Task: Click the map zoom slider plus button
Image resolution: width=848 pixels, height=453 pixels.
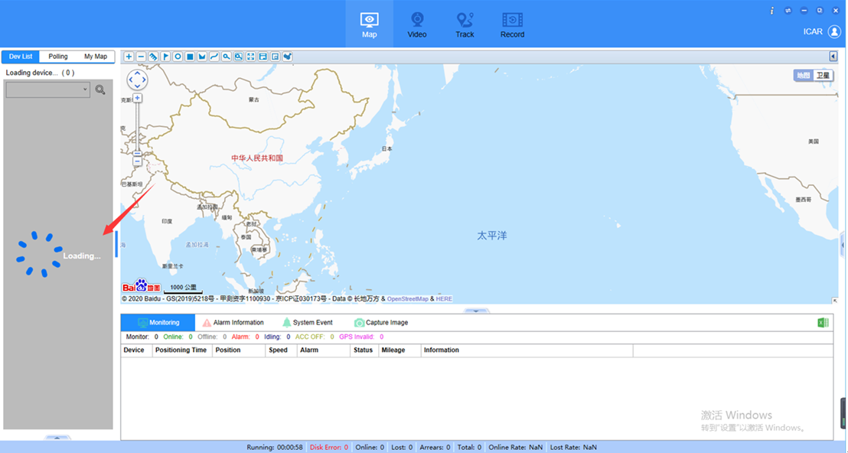Action: click(137, 98)
